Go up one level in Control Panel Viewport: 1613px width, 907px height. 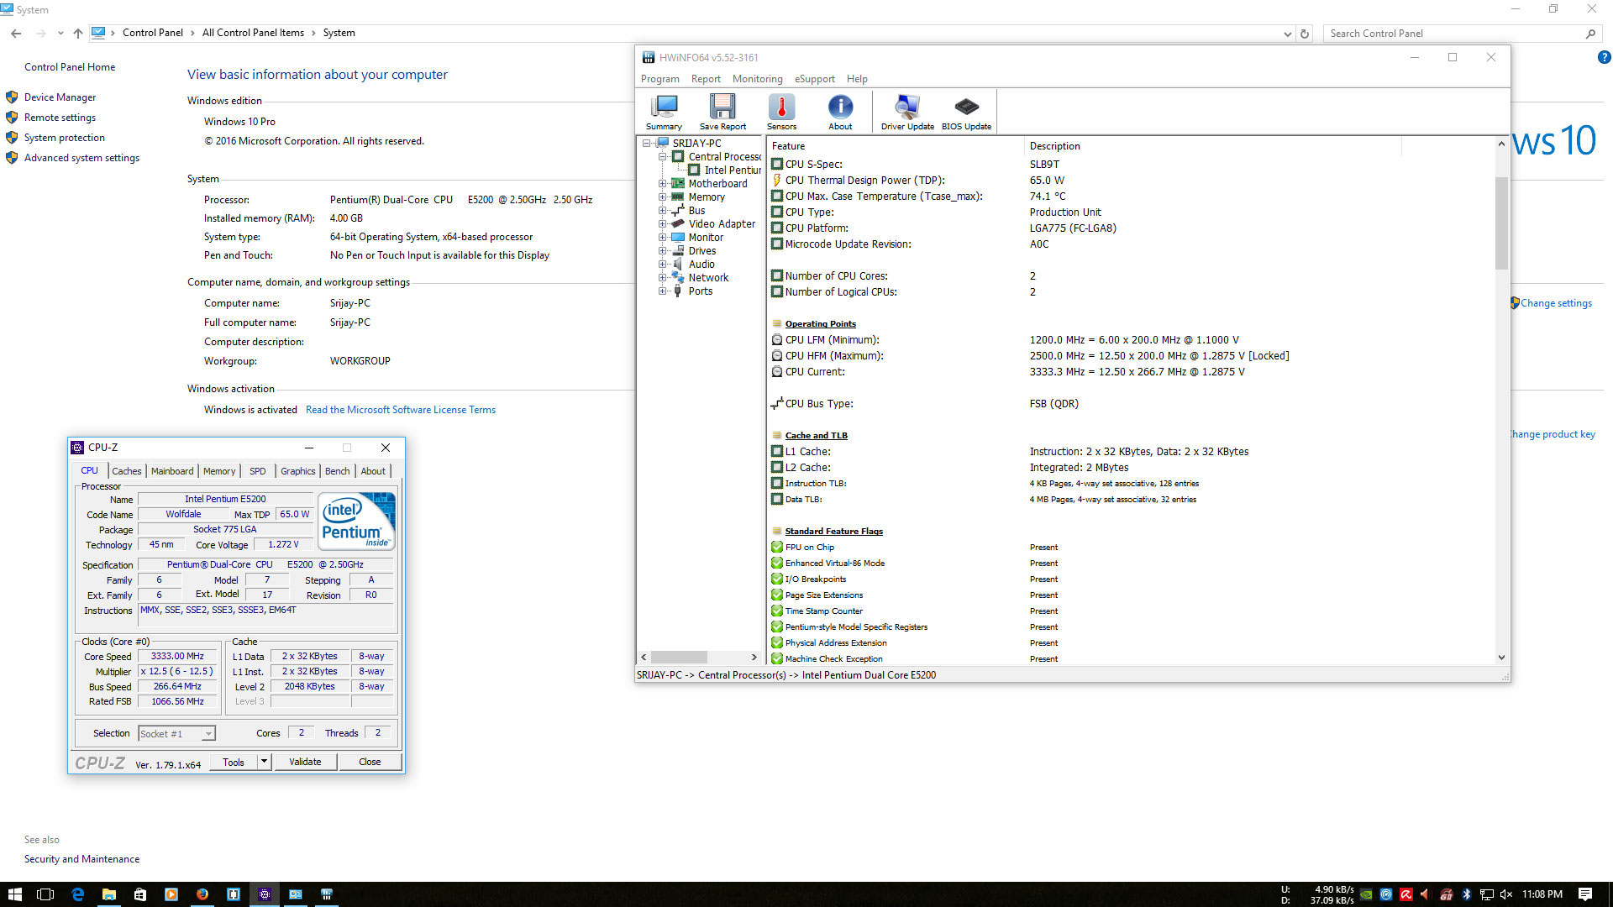(77, 34)
